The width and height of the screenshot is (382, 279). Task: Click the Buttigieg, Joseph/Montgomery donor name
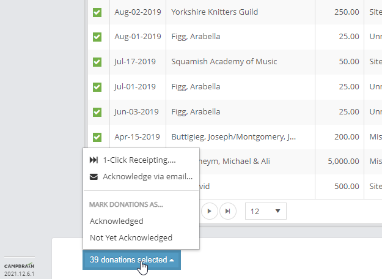click(x=233, y=137)
